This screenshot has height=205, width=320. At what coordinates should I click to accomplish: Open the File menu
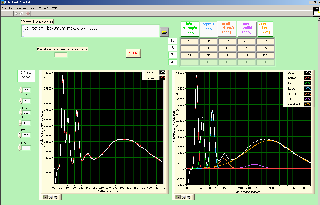[x=4, y=8]
